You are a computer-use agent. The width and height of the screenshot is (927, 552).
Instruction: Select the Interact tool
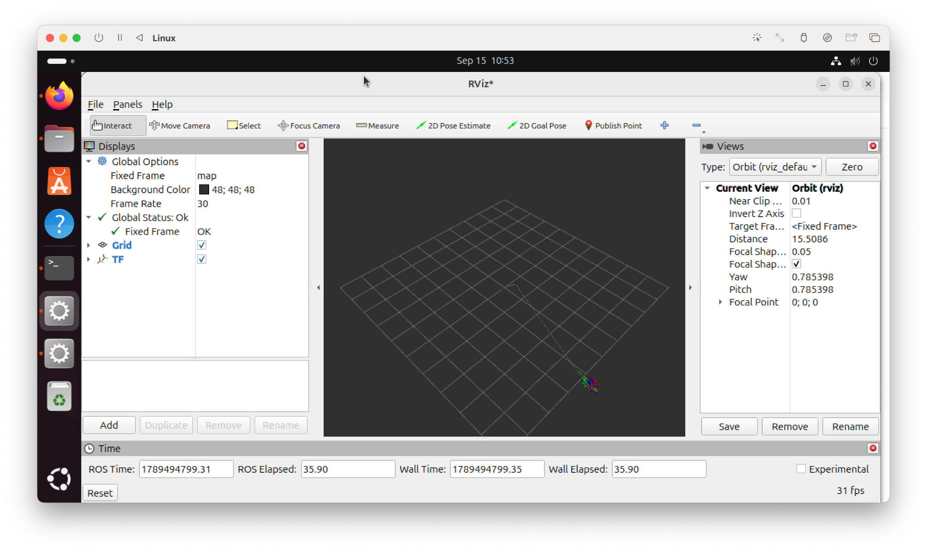click(117, 125)
